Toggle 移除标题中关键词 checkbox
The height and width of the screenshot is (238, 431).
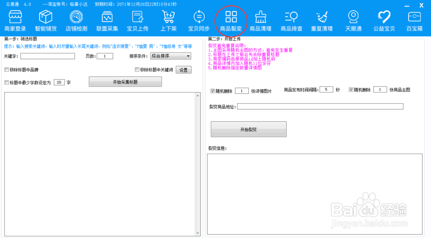tap(137, 70)
